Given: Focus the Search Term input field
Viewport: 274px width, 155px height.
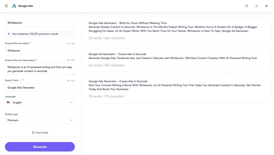Looking at the screenshot, I should tap(40, 87).
